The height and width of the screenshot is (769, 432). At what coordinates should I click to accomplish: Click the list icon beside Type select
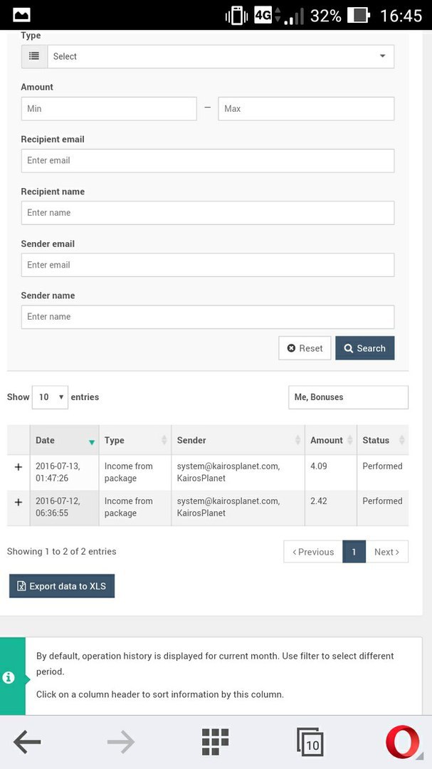click(34, 56)
